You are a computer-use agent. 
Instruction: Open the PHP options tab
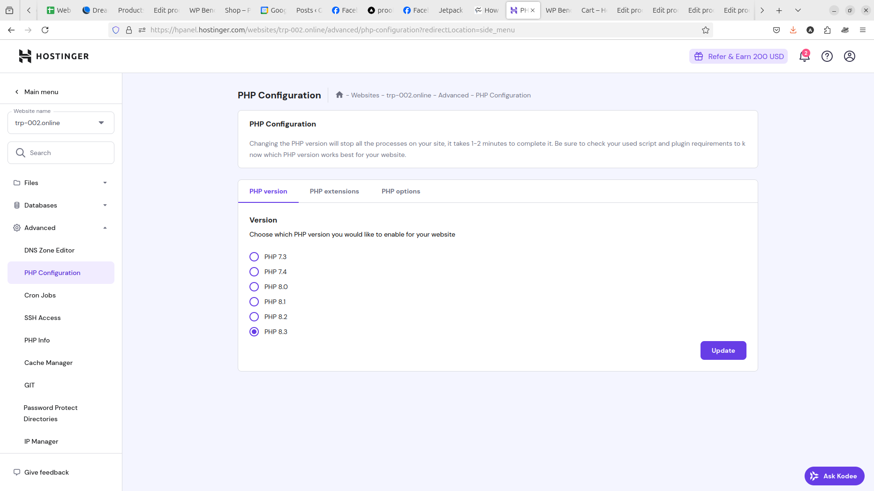pyautogui.click(x=401, y=191)
